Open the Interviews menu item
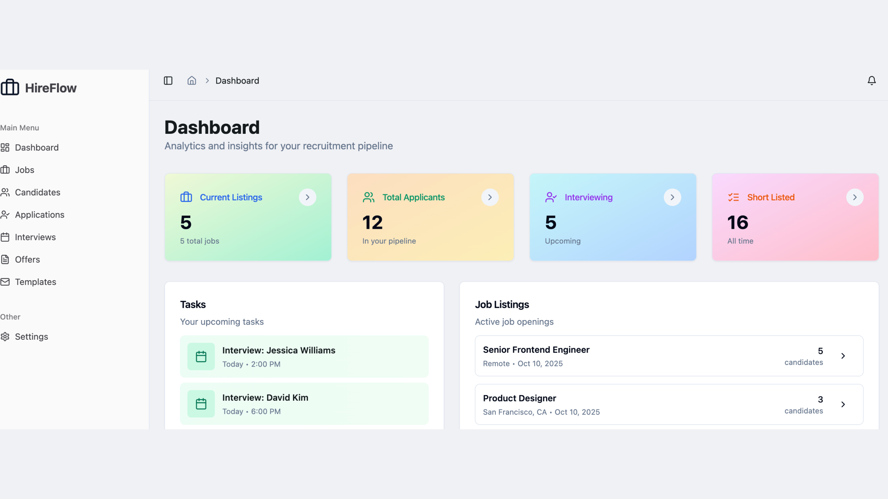The height and width of the screenshot is (499, 888). 35,237
